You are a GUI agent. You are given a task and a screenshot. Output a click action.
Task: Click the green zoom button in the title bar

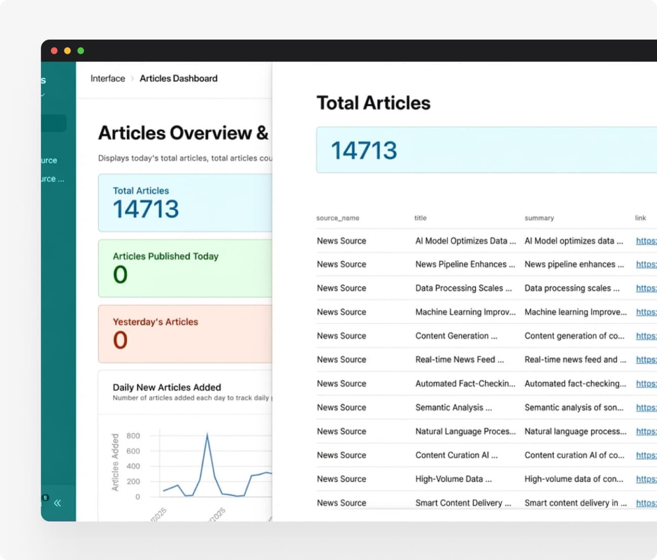point(81,51)
